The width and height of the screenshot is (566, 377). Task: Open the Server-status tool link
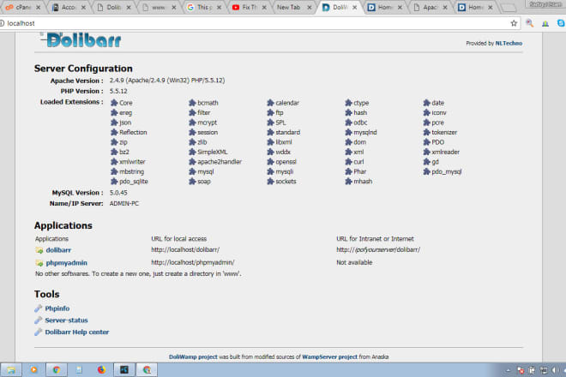point(66,320)
